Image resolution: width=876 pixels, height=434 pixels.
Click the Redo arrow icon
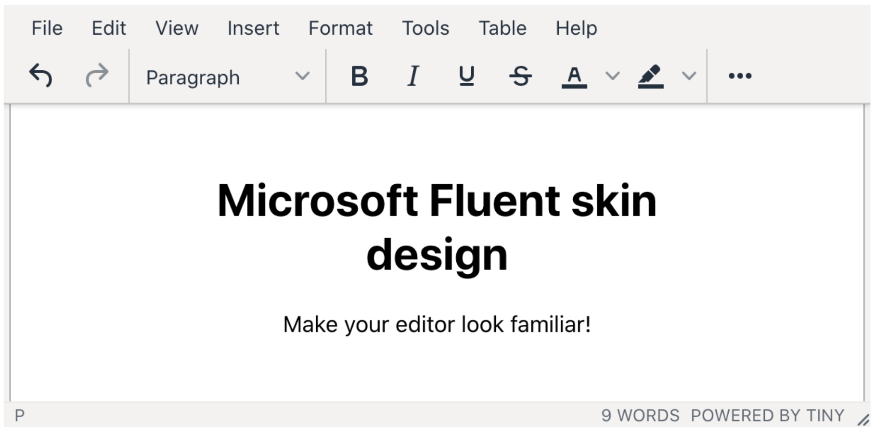(97, 76)
